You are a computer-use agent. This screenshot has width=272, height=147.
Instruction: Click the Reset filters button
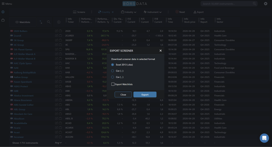[180, 12]
